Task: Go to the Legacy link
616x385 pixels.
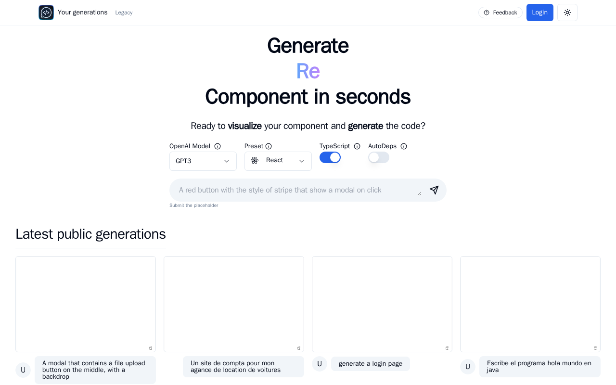Action: coord(124,13)
